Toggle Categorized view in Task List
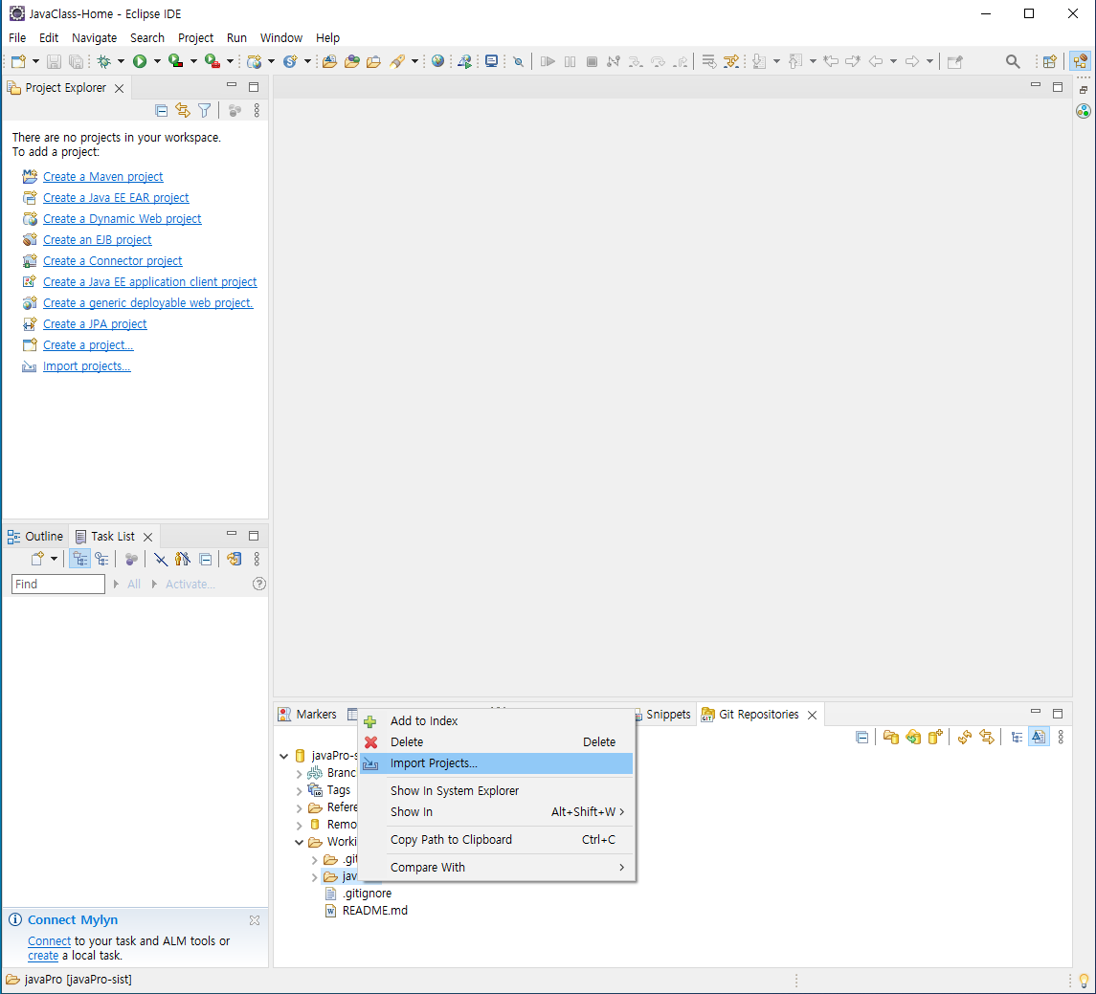This screenshot has height=994, width=1096. point(79,559)
